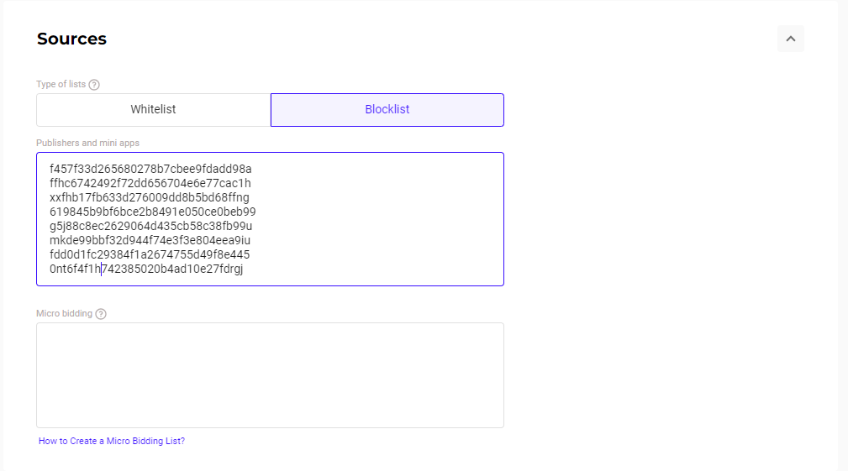Click the Type of lists label text
Viewport: 848px width, 471px height.
[x=61, y=85]
